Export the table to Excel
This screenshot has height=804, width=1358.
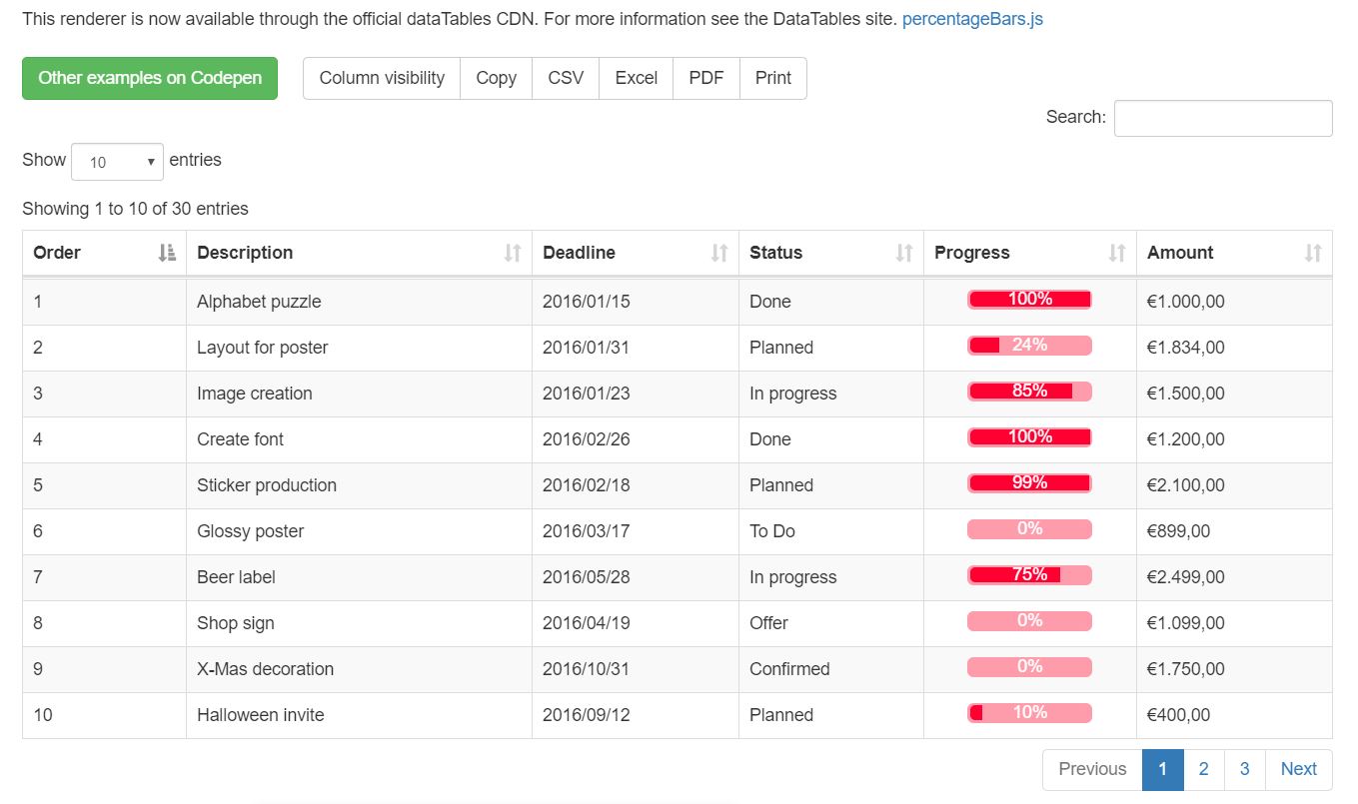tap(637, 78)
